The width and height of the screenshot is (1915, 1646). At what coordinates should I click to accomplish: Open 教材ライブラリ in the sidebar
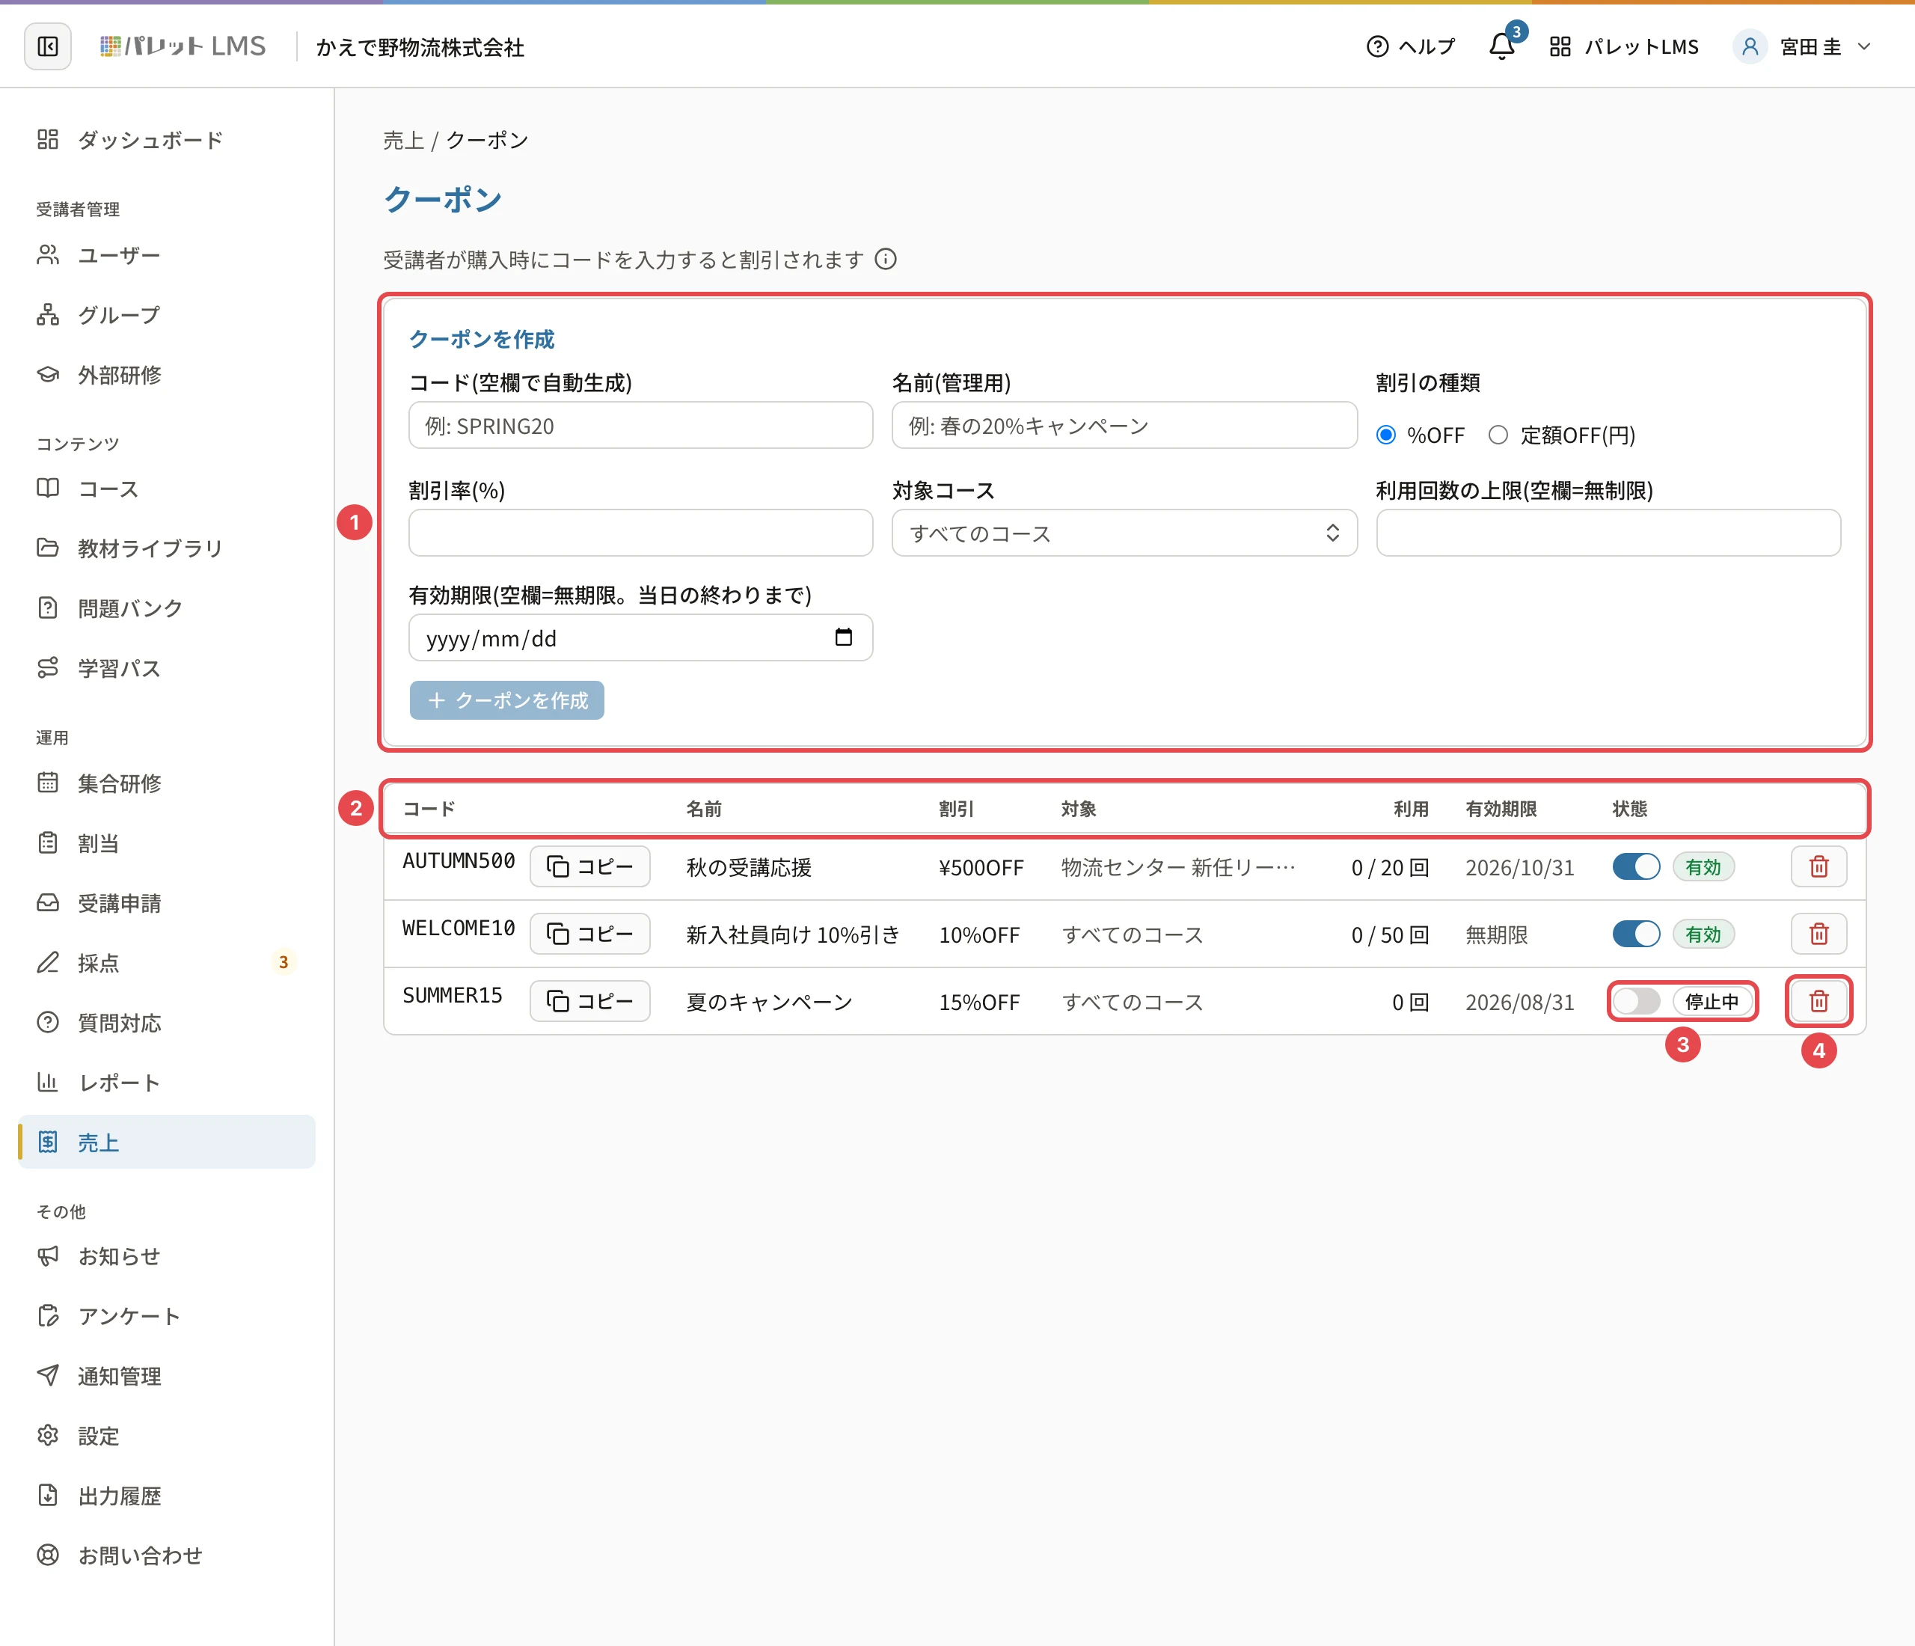tap(166, 549)
